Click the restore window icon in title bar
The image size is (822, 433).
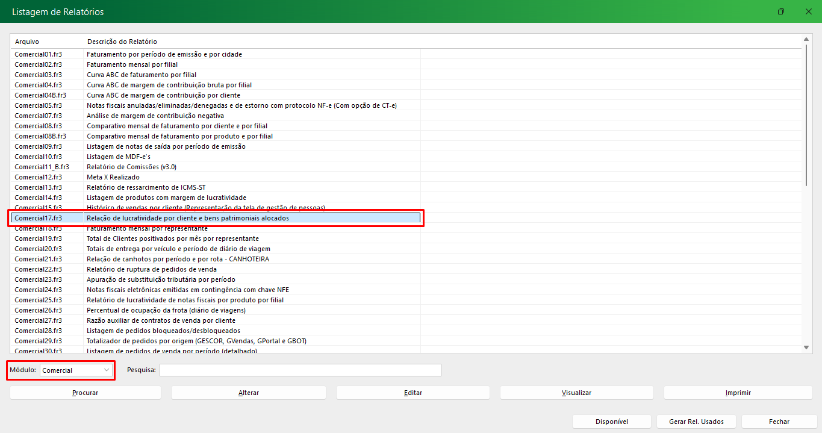pyautogui.click(x=781, y=12)
